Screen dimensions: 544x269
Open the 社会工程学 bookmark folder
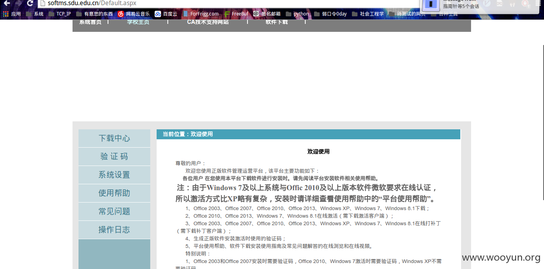pyautogui.click(x=368, y=14)
